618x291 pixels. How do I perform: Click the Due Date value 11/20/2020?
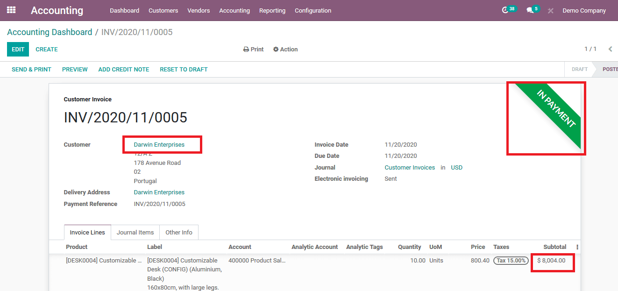tap(401, 156)
